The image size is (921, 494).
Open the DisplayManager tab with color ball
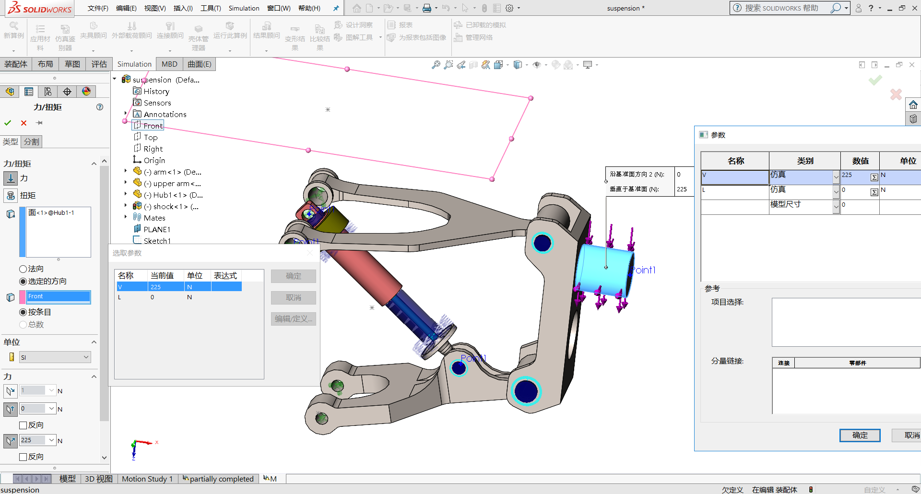(x=86, y=92)
